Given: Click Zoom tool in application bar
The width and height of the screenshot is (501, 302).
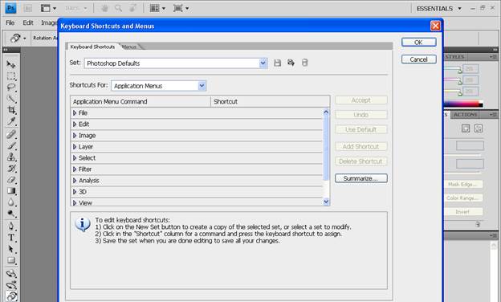Looking at the screenshot, I should (x=118, y=8).
